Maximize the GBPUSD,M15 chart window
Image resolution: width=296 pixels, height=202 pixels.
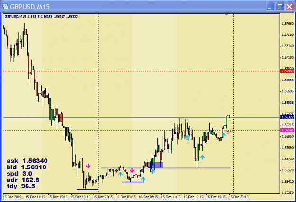click(280, 7)
